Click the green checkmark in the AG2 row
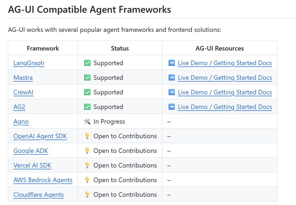The height and width of the screenshot is (205, 296). [87, 107]
